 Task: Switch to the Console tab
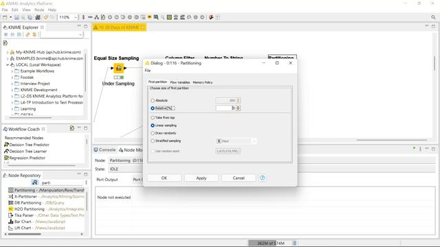(x=104, y=150)
